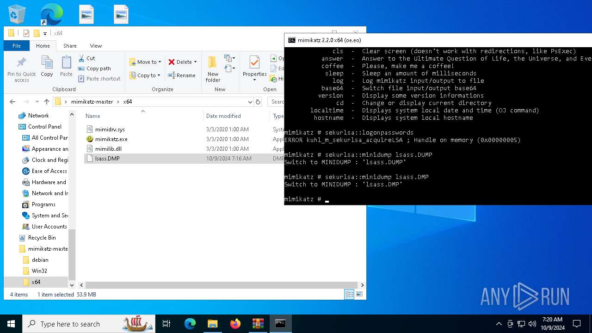592x333 pixels.
Task: Click the Paste ribbon button
Action: (66, 67)
